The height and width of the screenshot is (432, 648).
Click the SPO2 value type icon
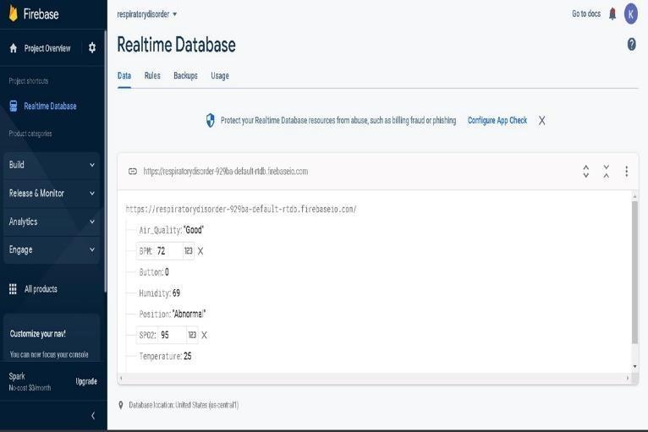pos(192,335)
